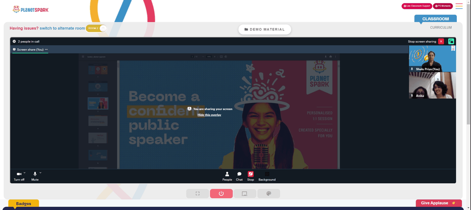Turn off the camera
Image resolution: width=471 pixels, height=210 pixels.
click(x=19, y=176)
